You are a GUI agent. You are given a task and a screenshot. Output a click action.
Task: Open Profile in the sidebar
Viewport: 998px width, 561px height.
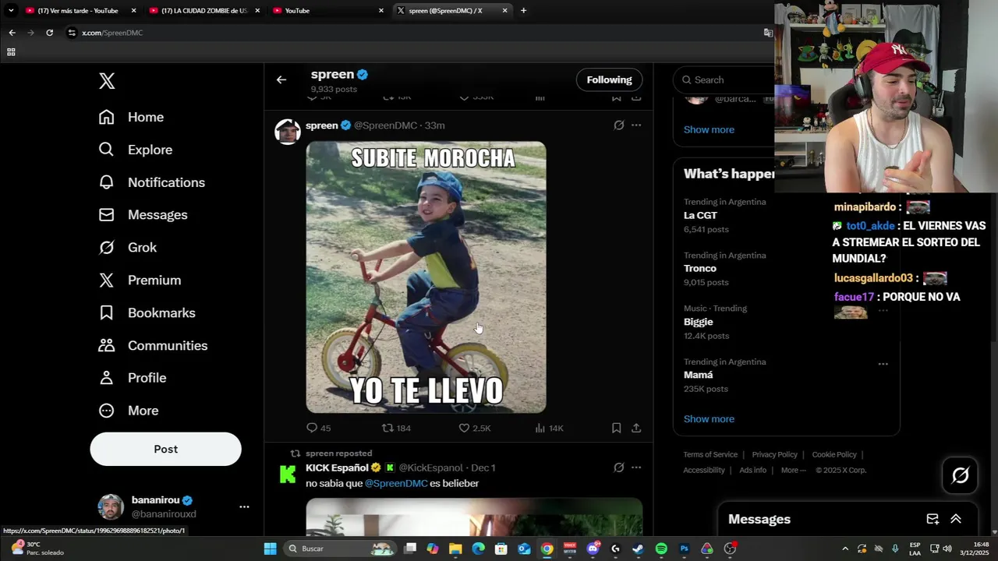[133, 378]
